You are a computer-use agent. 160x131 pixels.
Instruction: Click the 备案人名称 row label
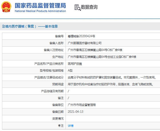point(57,43)
